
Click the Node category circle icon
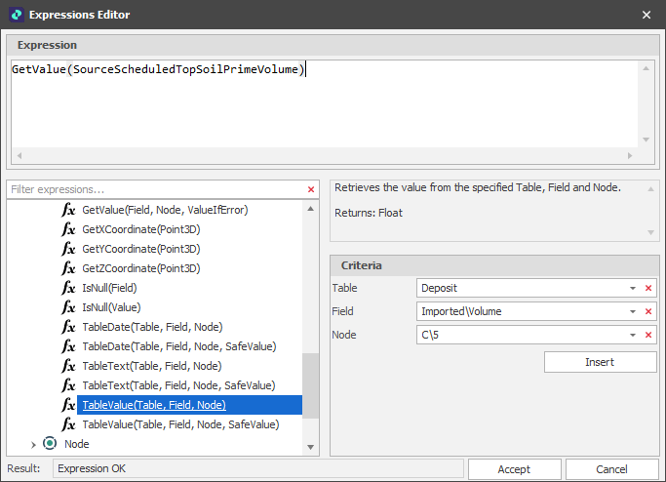pyautogui.click(x=50, y=444)
